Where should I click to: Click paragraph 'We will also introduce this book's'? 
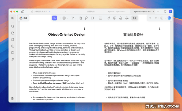point(56,89)
